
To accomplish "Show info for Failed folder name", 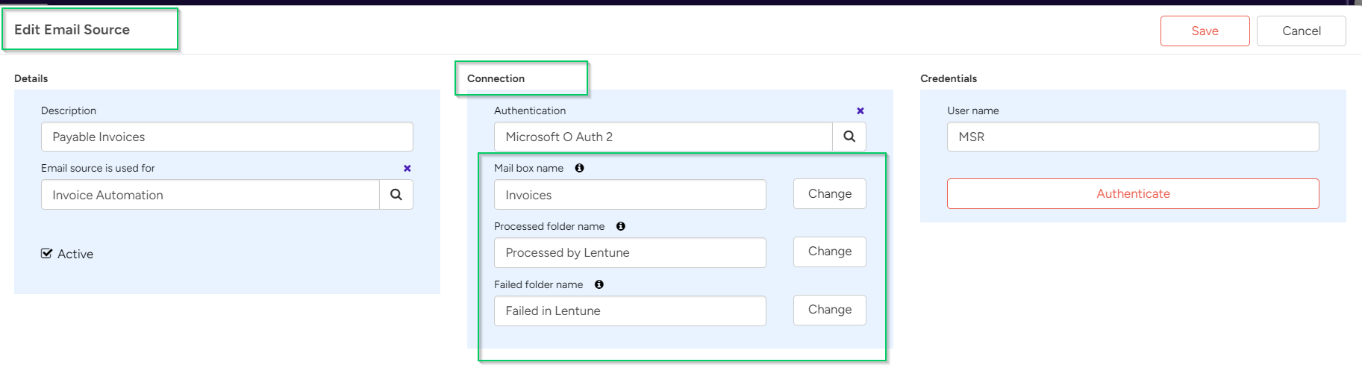I will click(x=599, y=284).
